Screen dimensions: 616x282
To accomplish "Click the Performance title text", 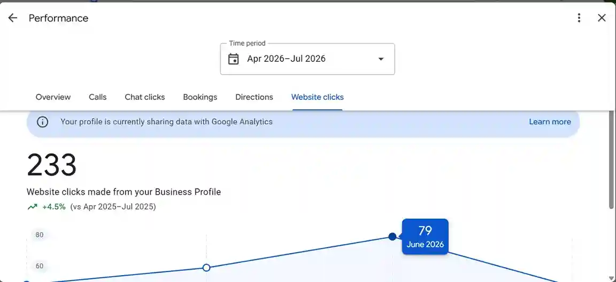I will click(x=58, y=18).
